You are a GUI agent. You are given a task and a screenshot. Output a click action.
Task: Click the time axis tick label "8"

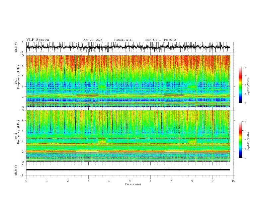[x=192, y=181]
